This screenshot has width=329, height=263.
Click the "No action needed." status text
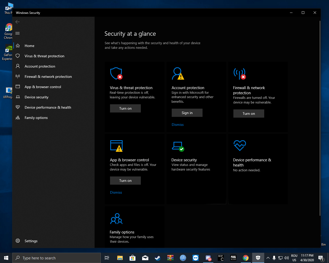click(x=246, y=170)
